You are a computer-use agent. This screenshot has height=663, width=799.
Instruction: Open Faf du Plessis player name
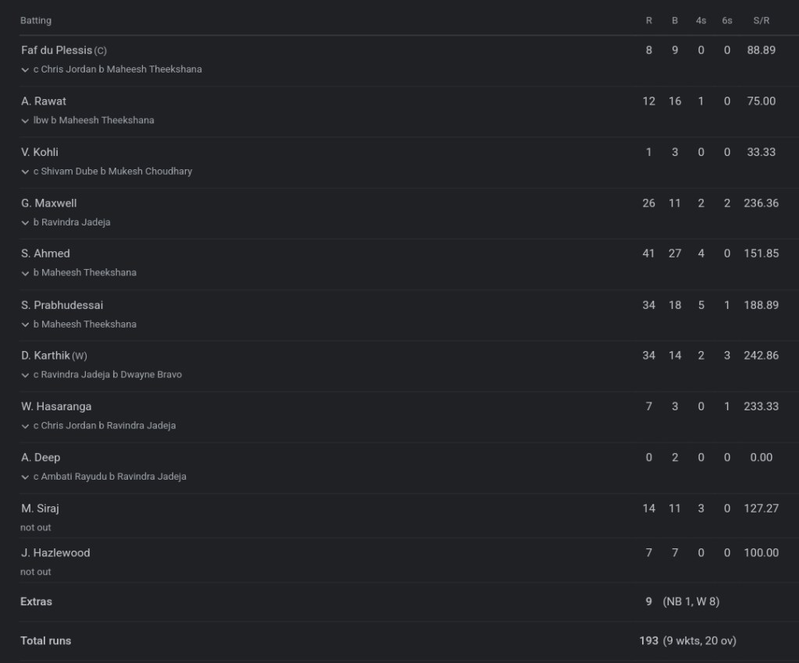pyautogui.click(x=57, y=50)
